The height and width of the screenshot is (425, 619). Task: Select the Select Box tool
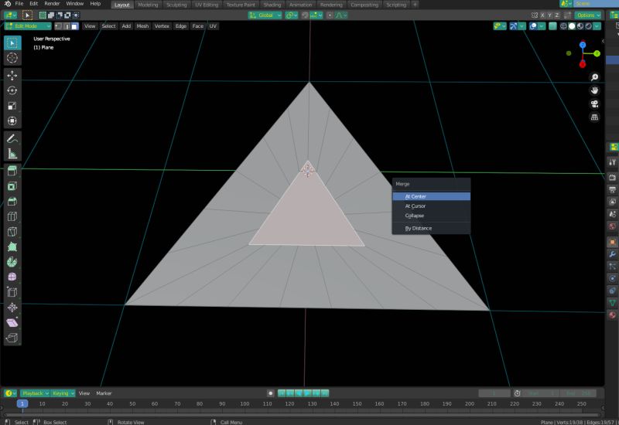(12, 42)
